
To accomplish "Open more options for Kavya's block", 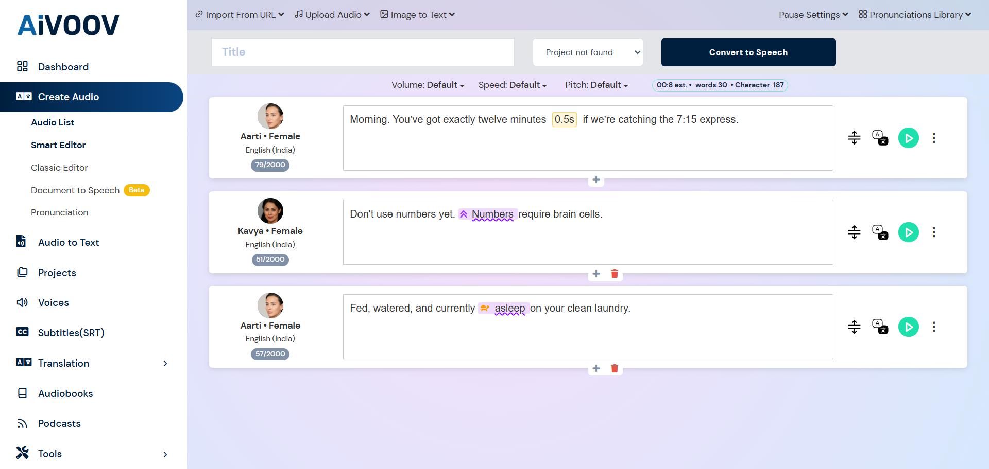I will [x=934, y=232].
